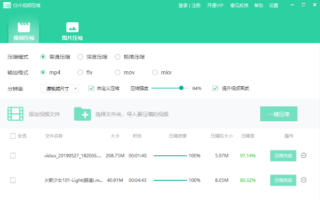The image size is (320, 208).
Task: Switch to the 图片压缩 picture icon
Action: pyautogui.click(x=72, y=27)
